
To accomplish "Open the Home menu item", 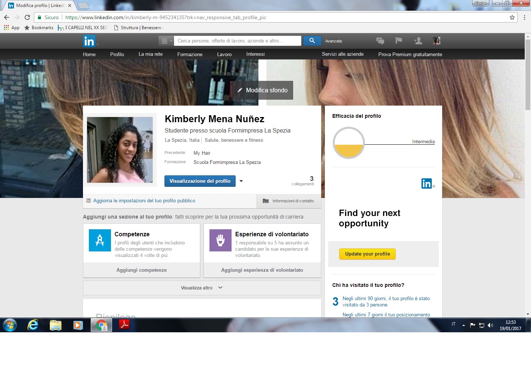I will (89, 54).
